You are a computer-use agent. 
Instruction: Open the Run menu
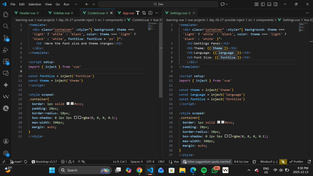(67, 4)
